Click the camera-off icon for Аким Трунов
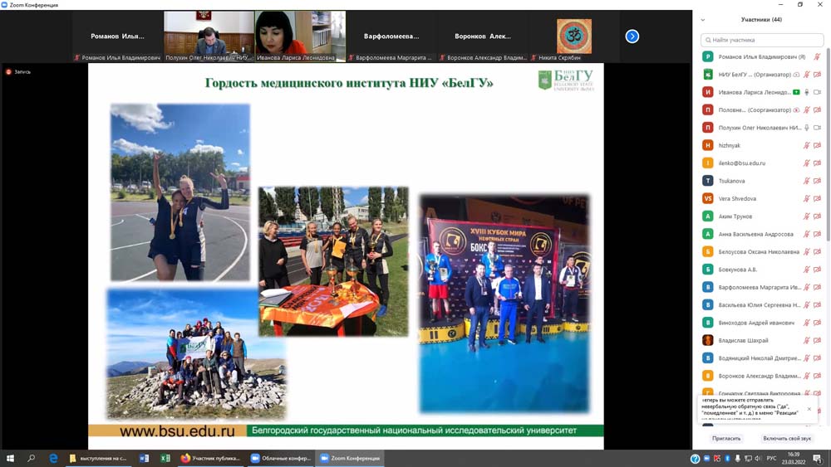Viewport: 831px width, 467px height. click(817, 216)
